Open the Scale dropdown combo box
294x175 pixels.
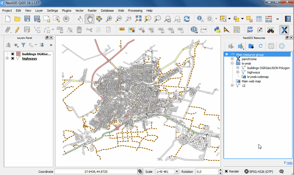[177, 172]
